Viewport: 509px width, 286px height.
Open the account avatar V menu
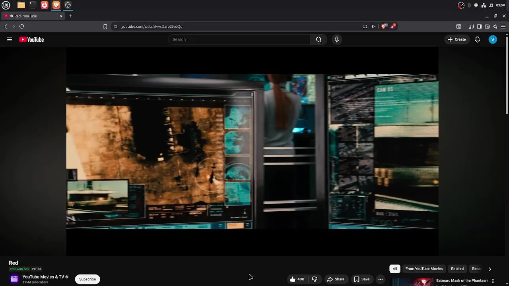[493, 39]
